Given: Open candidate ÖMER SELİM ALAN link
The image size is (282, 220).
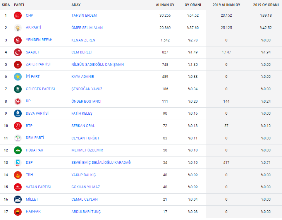Looking at the screenshot, I should [x=87, y=28].
